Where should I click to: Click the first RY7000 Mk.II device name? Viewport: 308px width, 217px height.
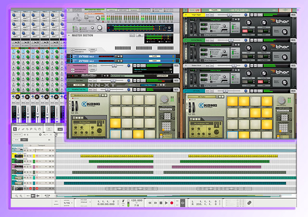(x=87, y=56)
